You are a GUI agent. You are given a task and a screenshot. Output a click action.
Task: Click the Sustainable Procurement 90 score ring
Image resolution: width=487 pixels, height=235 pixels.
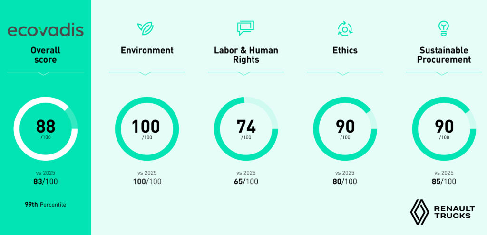[x=444, y=128]
